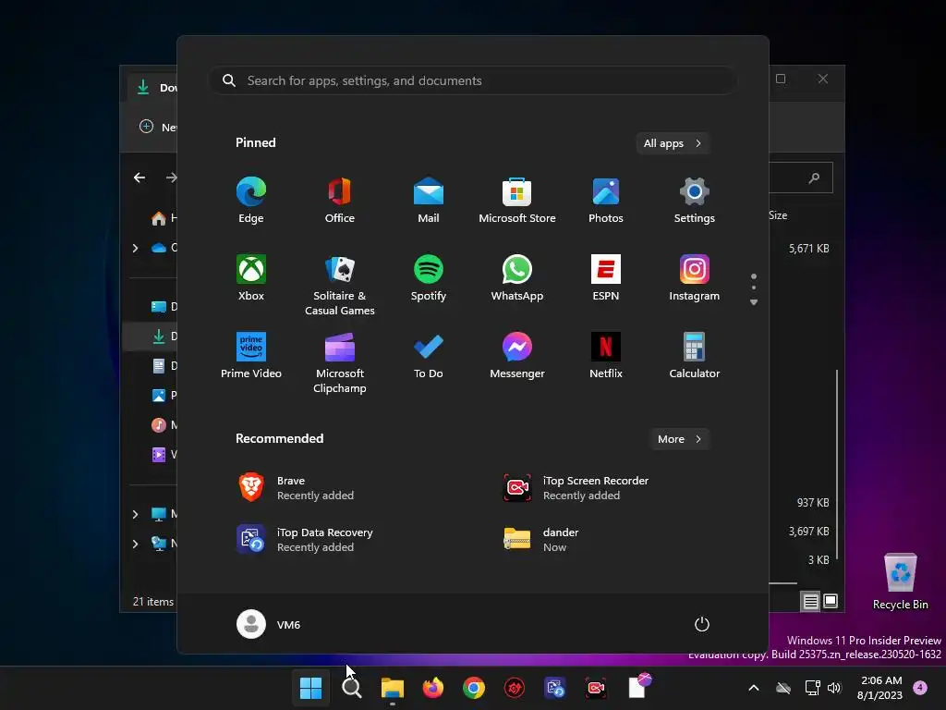Expand OneDrive node in Explorer sidebar
Viewport: 946px width, 710px height.
tap(135, 248)
